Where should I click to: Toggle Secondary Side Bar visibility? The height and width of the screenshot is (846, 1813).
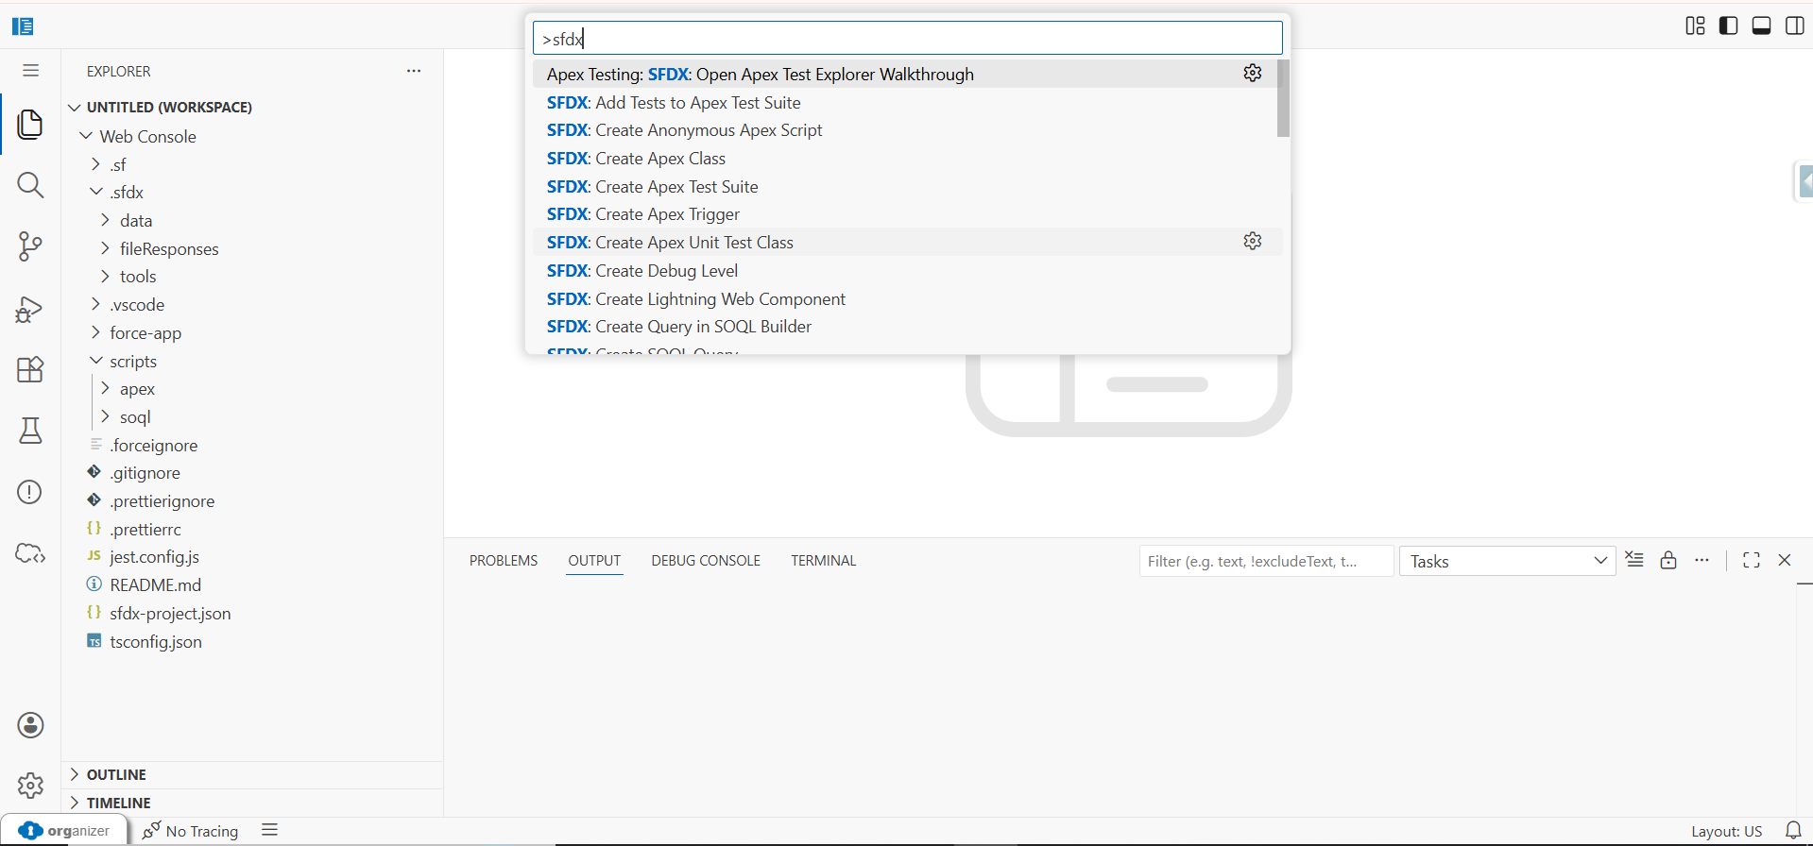pos(1794,25)
